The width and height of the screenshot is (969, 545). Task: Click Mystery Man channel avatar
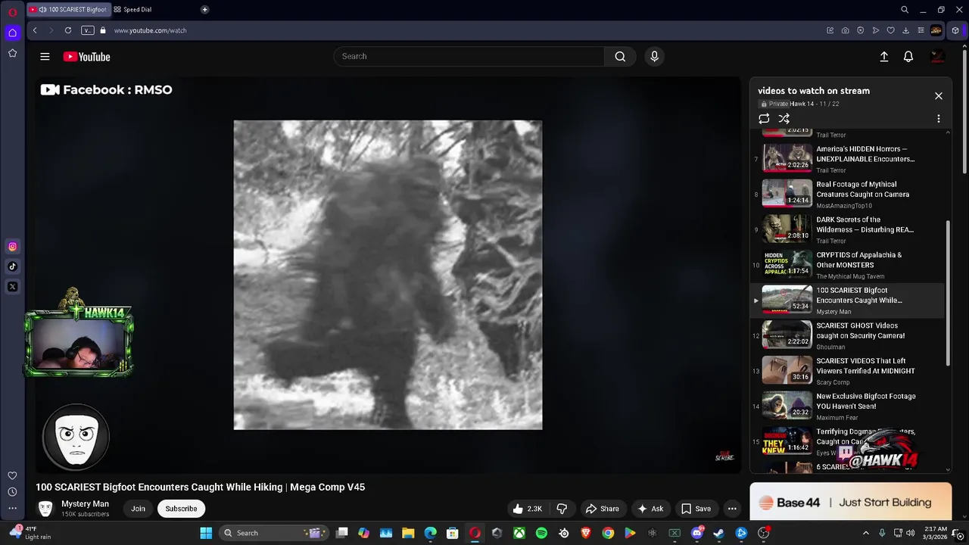point(45,509)
